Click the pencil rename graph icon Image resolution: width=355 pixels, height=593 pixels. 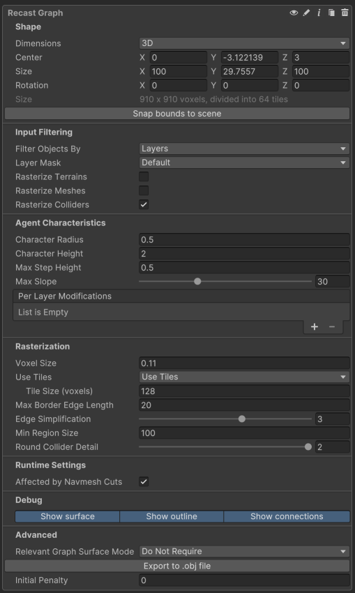point(306,13)
